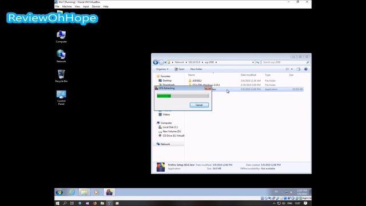The image size is (366, 206).
Task: Open Internet Explorer from Win7 taskbar
Action: (x=72, y=192)
